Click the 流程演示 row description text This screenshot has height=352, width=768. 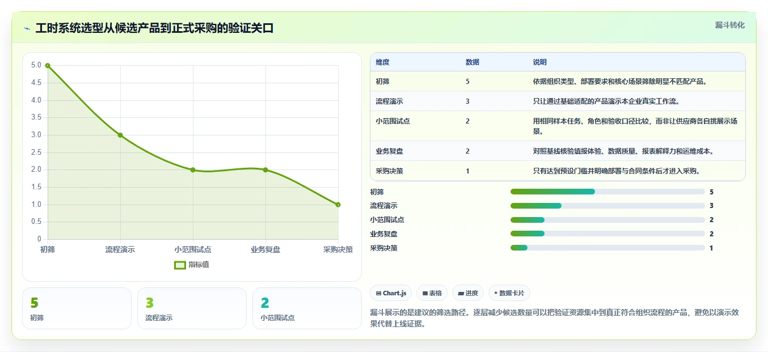[x=606, y=101]
